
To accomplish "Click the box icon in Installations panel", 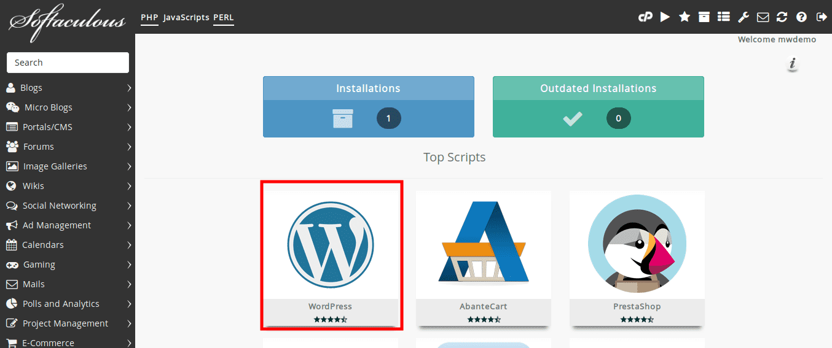I will pyautogui.click(x=343, y=118).
